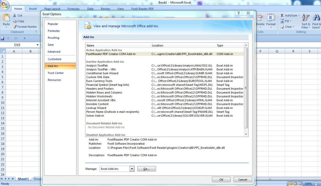Screen dimensions: 321x186
Task: Click the Cut scissors icon
Action: pos(14,15)
